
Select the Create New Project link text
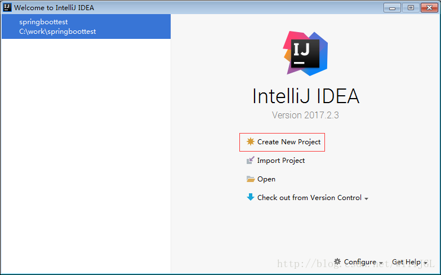pos(289,142)
